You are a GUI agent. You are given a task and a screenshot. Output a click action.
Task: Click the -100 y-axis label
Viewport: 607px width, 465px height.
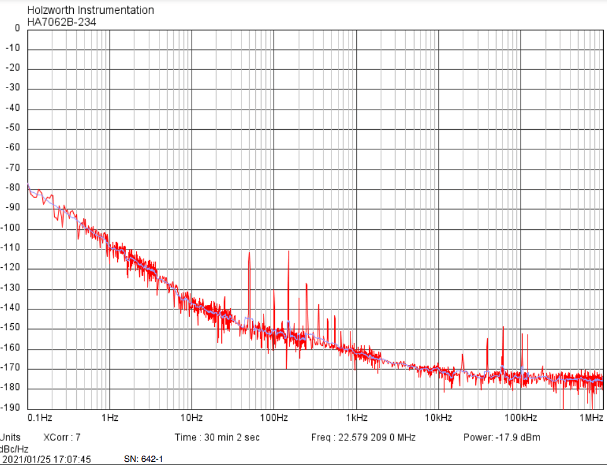coord(11,228)
